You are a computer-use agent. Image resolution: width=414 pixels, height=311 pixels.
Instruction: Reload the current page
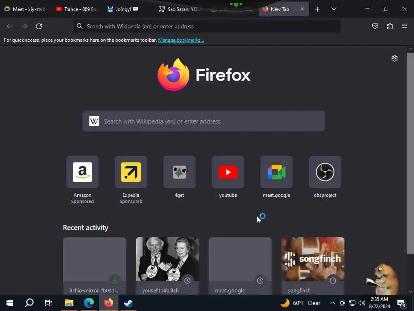point(39,26)
